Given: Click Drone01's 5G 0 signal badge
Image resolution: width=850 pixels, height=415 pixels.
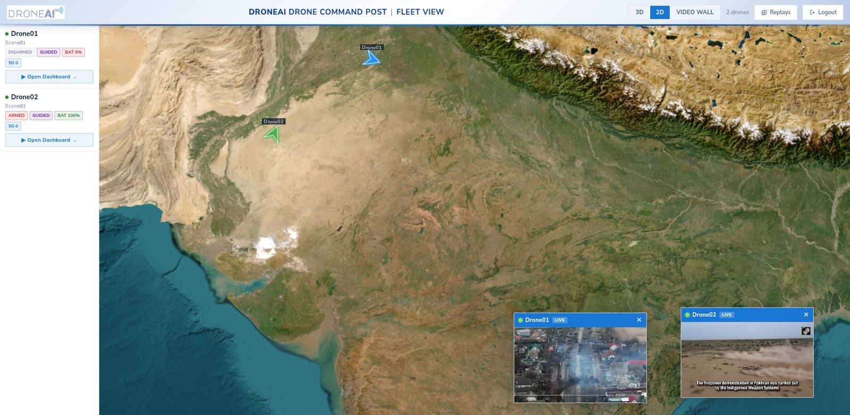Looking at the screenshot, I should [13, 63].
